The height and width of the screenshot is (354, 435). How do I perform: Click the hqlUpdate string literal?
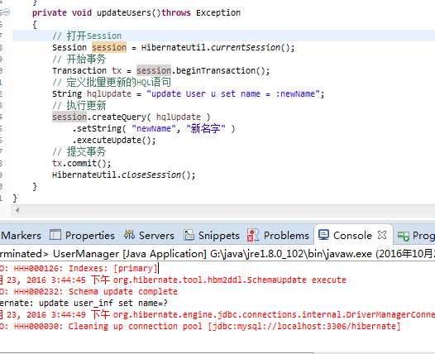click(233, 93)
